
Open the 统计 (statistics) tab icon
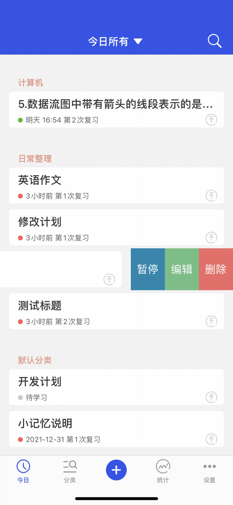point(163,466)
